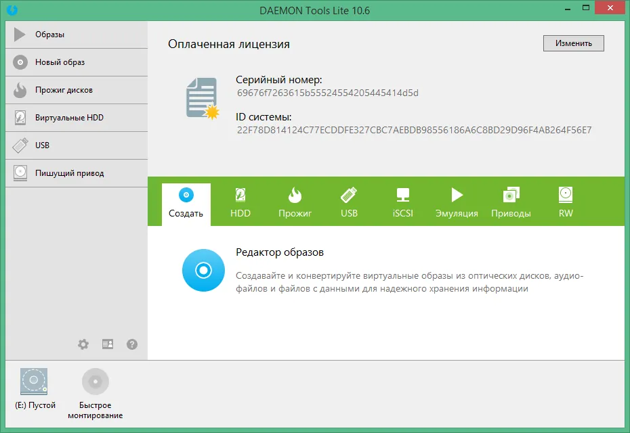Click the ID системы label
This screenshot has width=630, height=433.
pos(264,117)
